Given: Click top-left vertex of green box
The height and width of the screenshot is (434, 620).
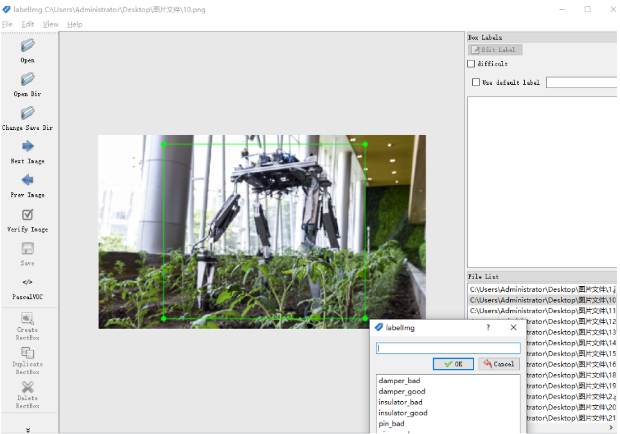Looking at the screenshot, I should click(x=164, y=144).
